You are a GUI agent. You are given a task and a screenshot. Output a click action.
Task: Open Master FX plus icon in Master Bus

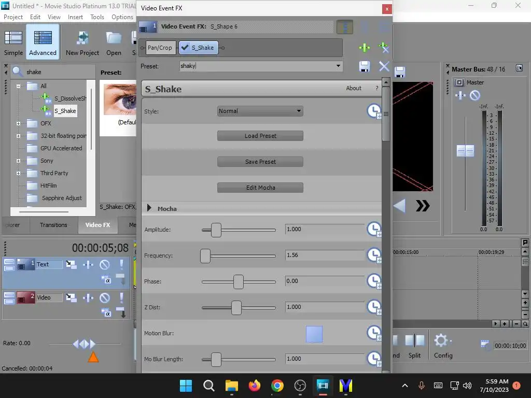point(460,95)
